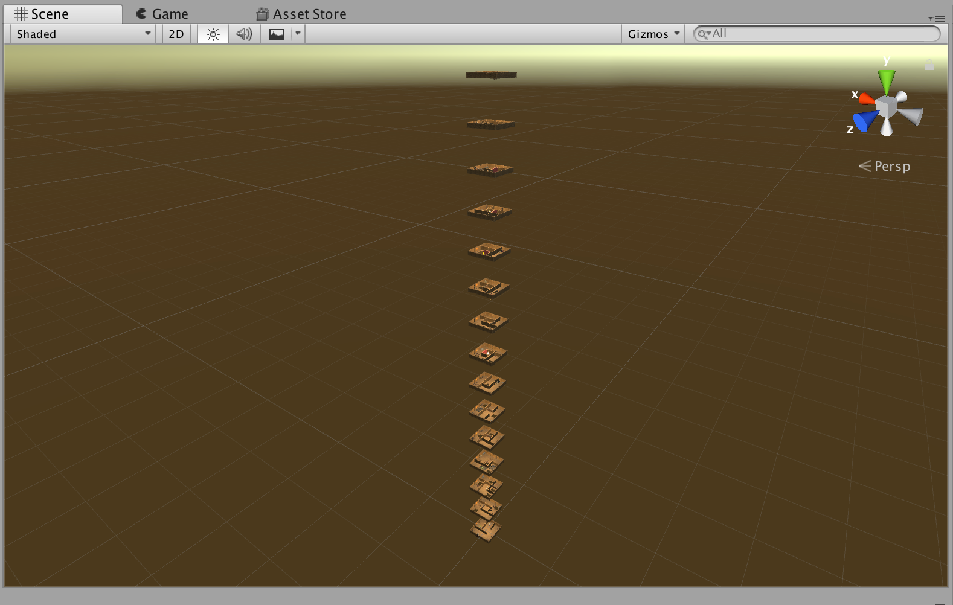Image resolution: width=953 pixels, height=605 pixels.
Task: Select the topmost dungeon room object
Action: [x=491, y=75]
